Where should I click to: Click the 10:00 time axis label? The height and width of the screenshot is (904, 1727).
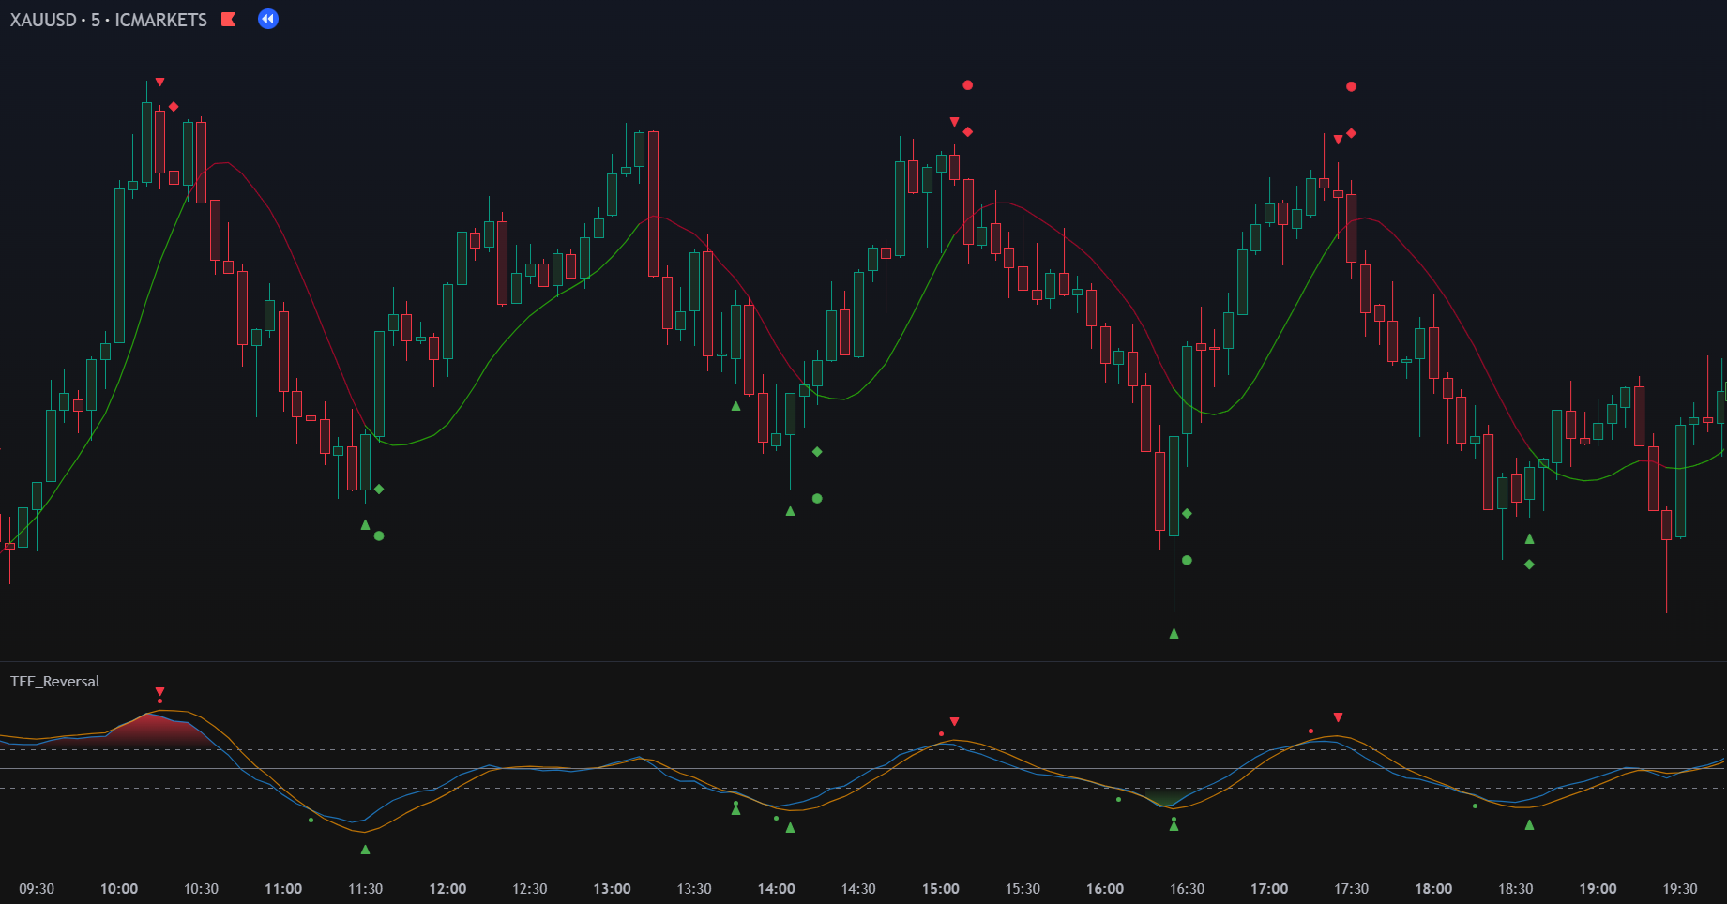(119, 889)
